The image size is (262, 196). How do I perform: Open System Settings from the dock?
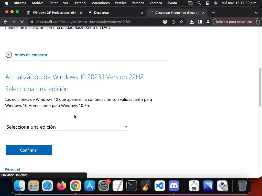click(104, 186)
